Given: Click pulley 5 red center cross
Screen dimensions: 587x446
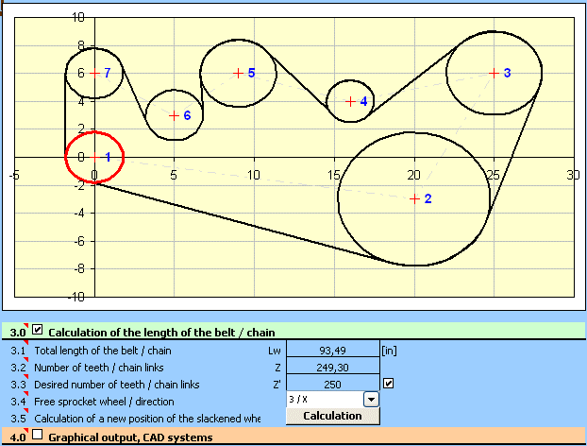Looking at the screenshot, I should pos(238,72).
